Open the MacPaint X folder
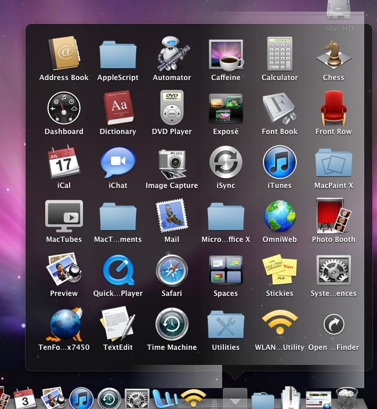This screenshot has height=409, width=377. click(333, 163)
